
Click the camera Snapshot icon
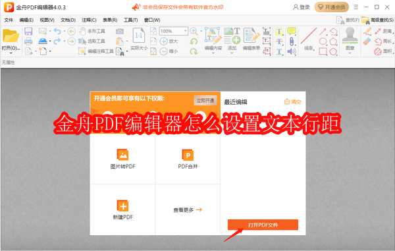(x=120, y=31)
